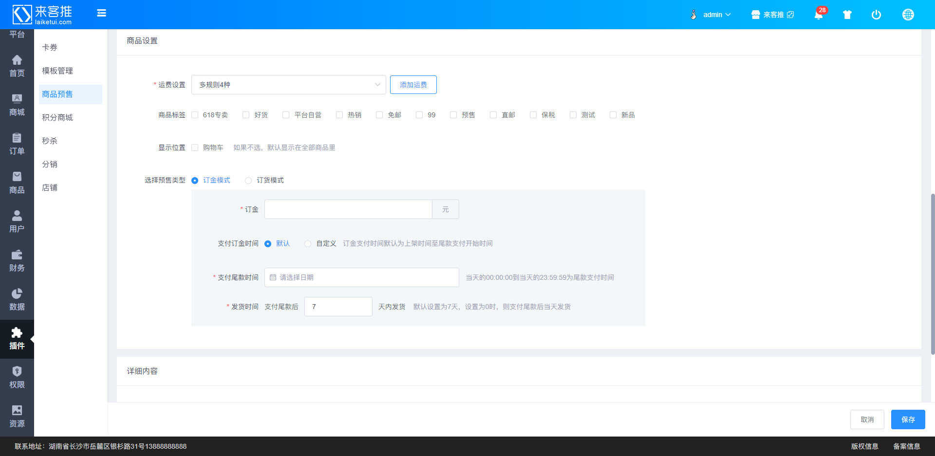Toggle the sidebar collapse hamburger icon
Viewport: 935px width, 456px height.
pyautogui.click(x=101, y=13)
